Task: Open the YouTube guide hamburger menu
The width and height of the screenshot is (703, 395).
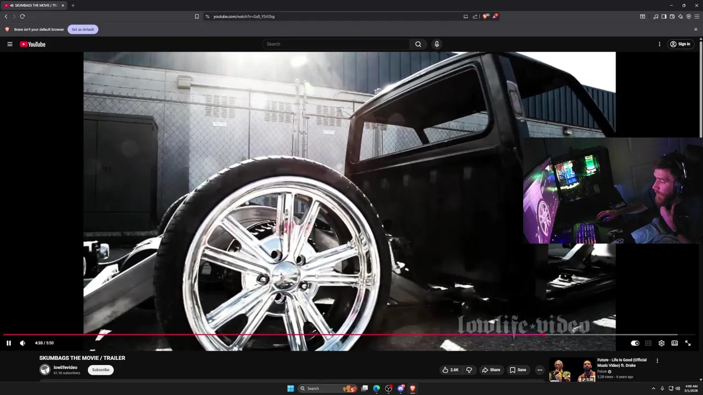Action: [x=10, y=44]
